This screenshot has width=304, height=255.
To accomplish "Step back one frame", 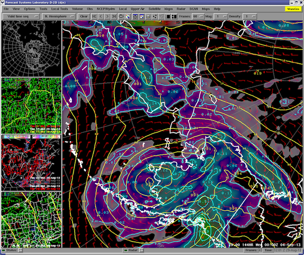I will point(101,16).
